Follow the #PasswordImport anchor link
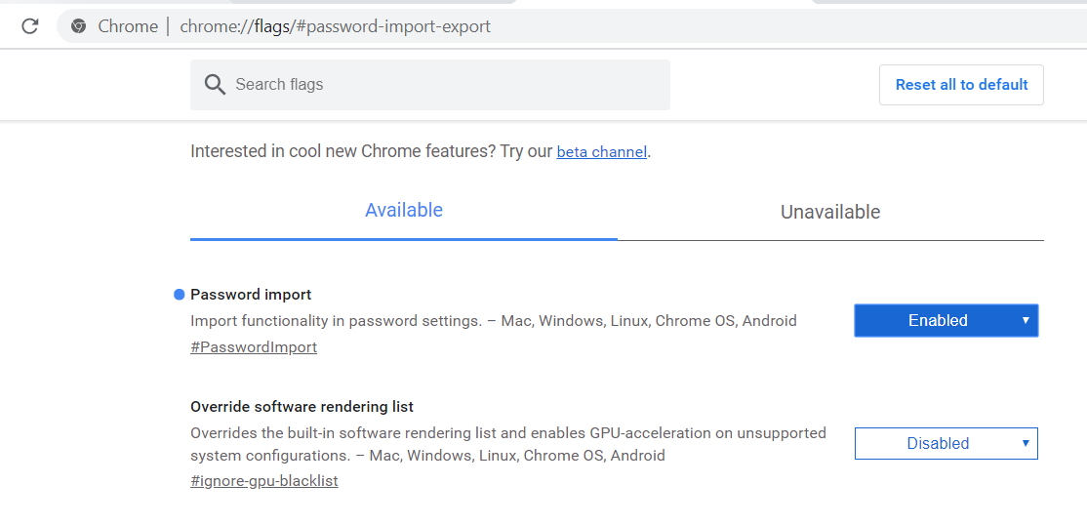 [x=254, y=347]
